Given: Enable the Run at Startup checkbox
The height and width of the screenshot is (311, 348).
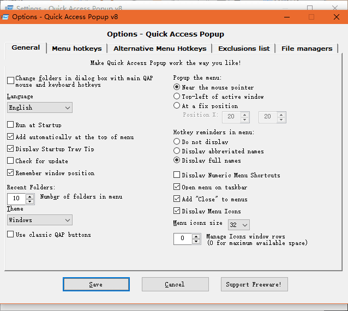Looking at the screenshot, I should coord(10,124).
